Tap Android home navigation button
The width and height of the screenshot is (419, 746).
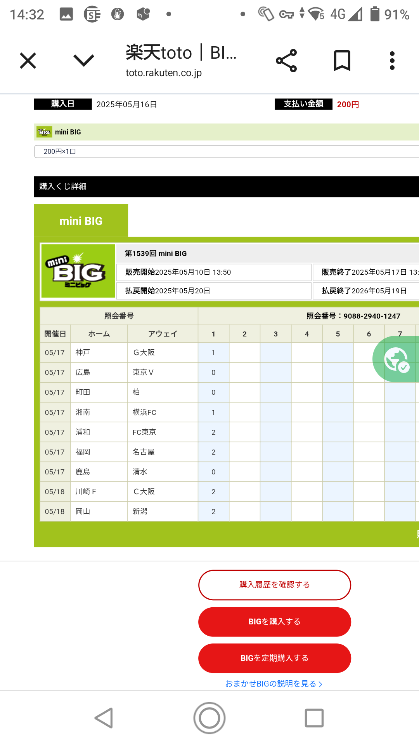[209, 718]
